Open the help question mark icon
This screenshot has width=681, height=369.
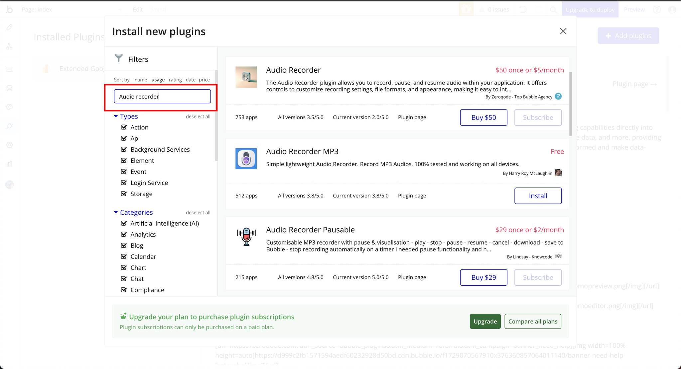tap(657, 10)
